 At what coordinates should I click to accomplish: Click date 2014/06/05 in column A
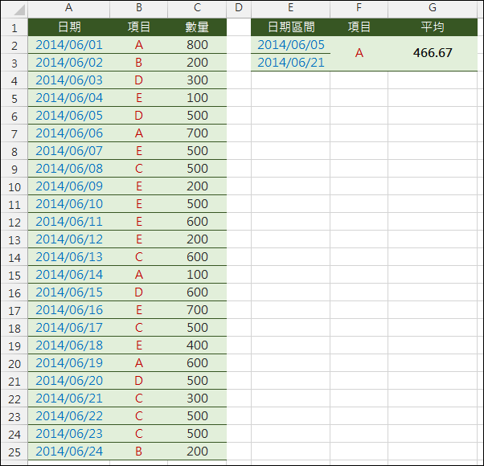pyautogui.click(x=69, y=116)
